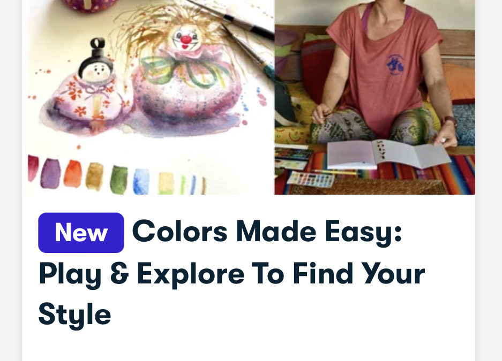Click the purple "New" badge

coord(81,233)
